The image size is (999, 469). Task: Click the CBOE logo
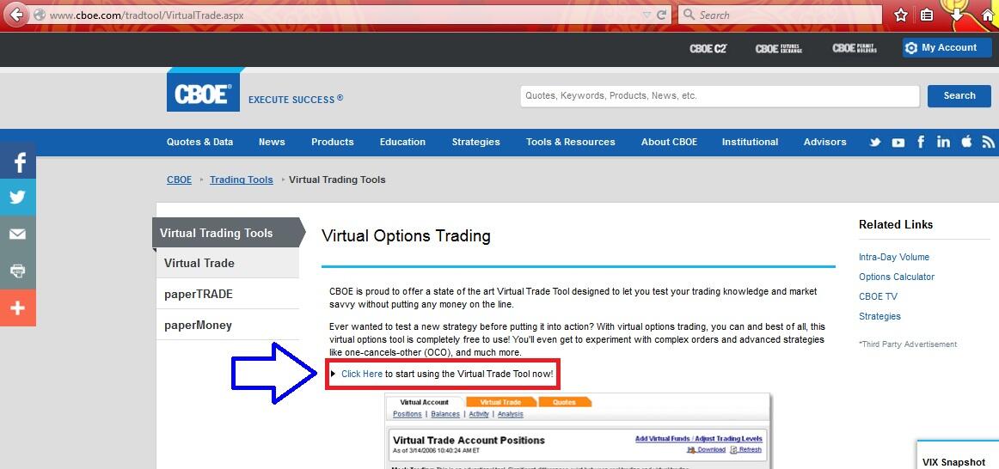click(x=203, y=92)
